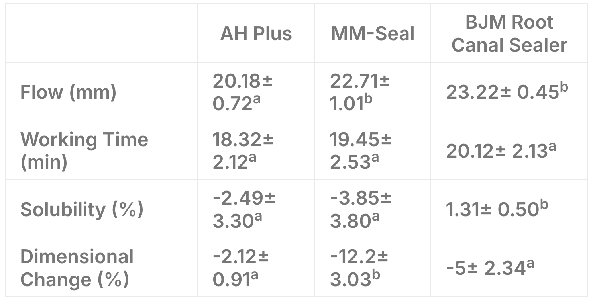Click the 23.22± 0.45 flow value
This screenshot has width=593, height=301.
click(507, 92)
